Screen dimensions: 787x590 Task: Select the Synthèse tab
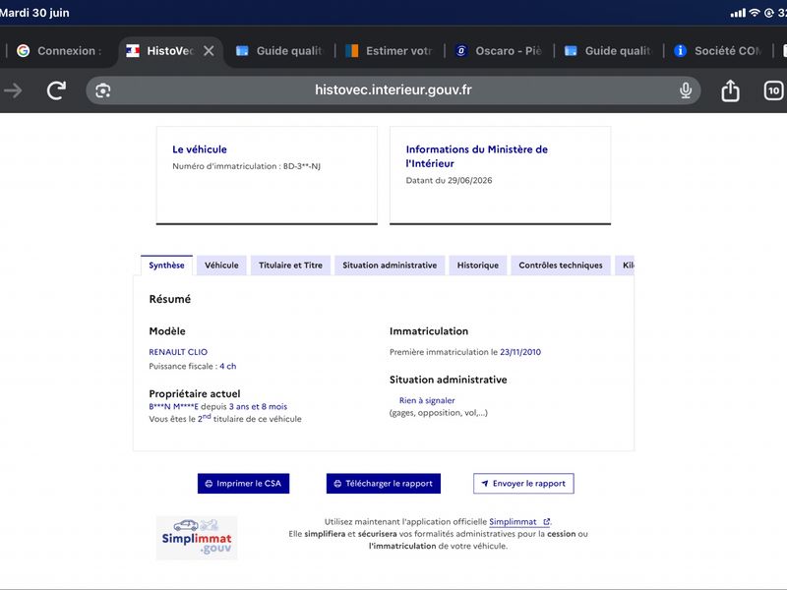coord(166,265)
